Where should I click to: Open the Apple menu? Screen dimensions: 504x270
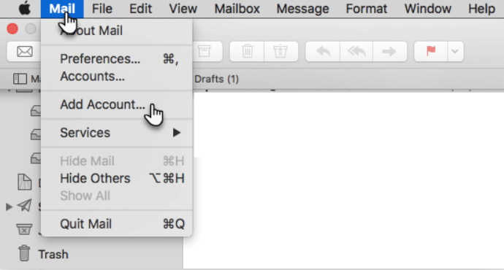(x=24, y=9)
